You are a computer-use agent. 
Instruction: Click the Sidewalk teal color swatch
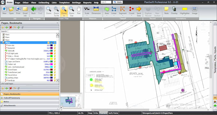pos(51,51)
